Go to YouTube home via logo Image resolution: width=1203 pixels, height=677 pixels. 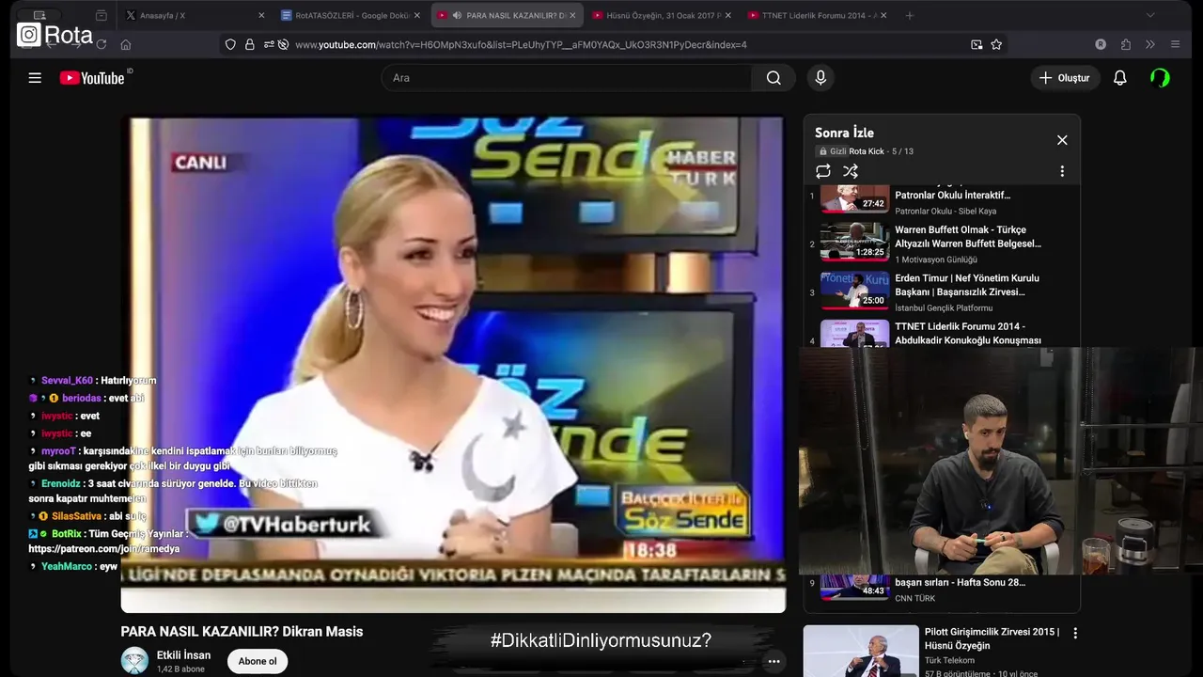[x=92, y=78]
